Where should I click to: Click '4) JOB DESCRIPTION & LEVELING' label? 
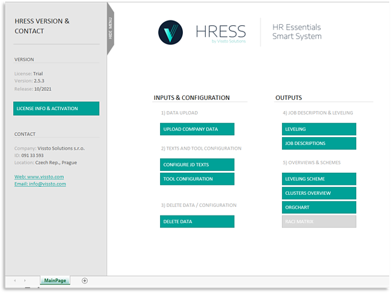[318, 113]
